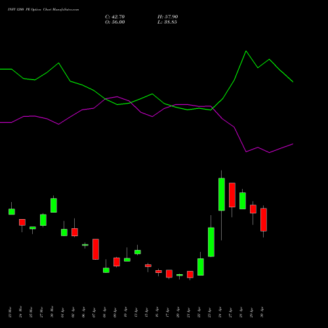Click the open price value O: 56.00
Screen dimensions: 328x328
point(115,22)
